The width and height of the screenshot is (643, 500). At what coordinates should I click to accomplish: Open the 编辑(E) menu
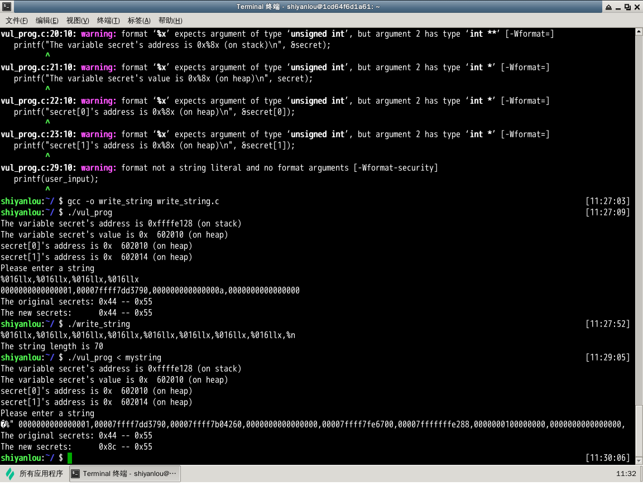tap(47, 21)
